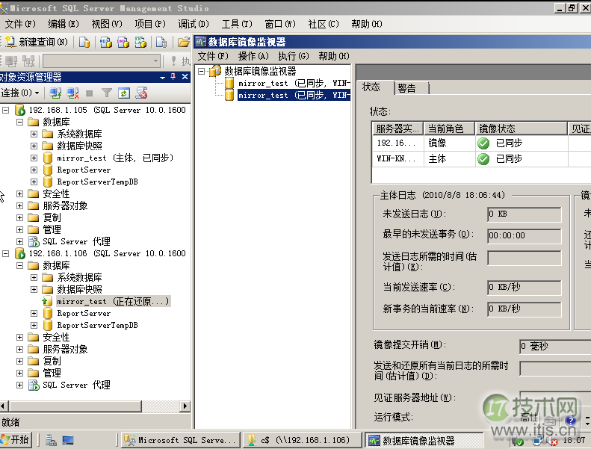Image resolution: width=591 pixels, height=449 pixels.
Task: Expand mirror_test (主体, 已同步) database node
Action: tap(34, 158)
